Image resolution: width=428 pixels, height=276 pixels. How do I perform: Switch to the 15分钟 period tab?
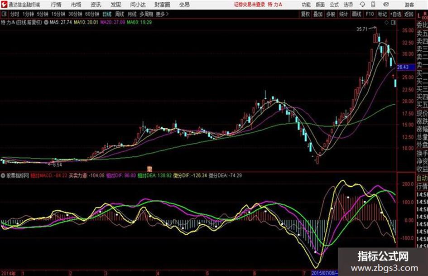pos(58,14)
